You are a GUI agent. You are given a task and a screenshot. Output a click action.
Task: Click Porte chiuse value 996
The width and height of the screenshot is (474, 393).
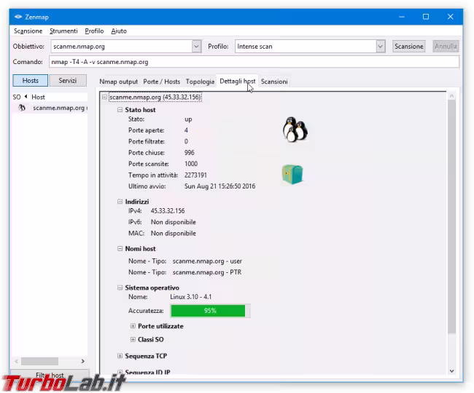pyautogui.click(x=190, y=153)
